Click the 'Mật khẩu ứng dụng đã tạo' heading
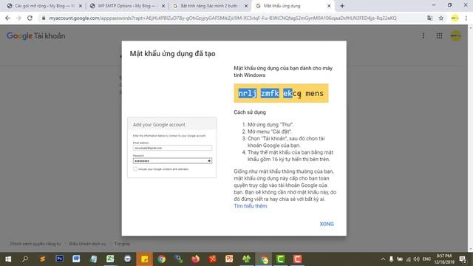Image resolution: width=473 pixels, height=266 pixels. click(x=172, y=54)
